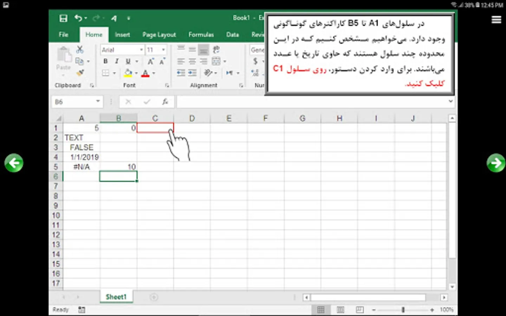Image resolution: width=506 pixels, height=316 pixels.
Task: Click the Wrap Text icon
Action: (x=216, y=50)
